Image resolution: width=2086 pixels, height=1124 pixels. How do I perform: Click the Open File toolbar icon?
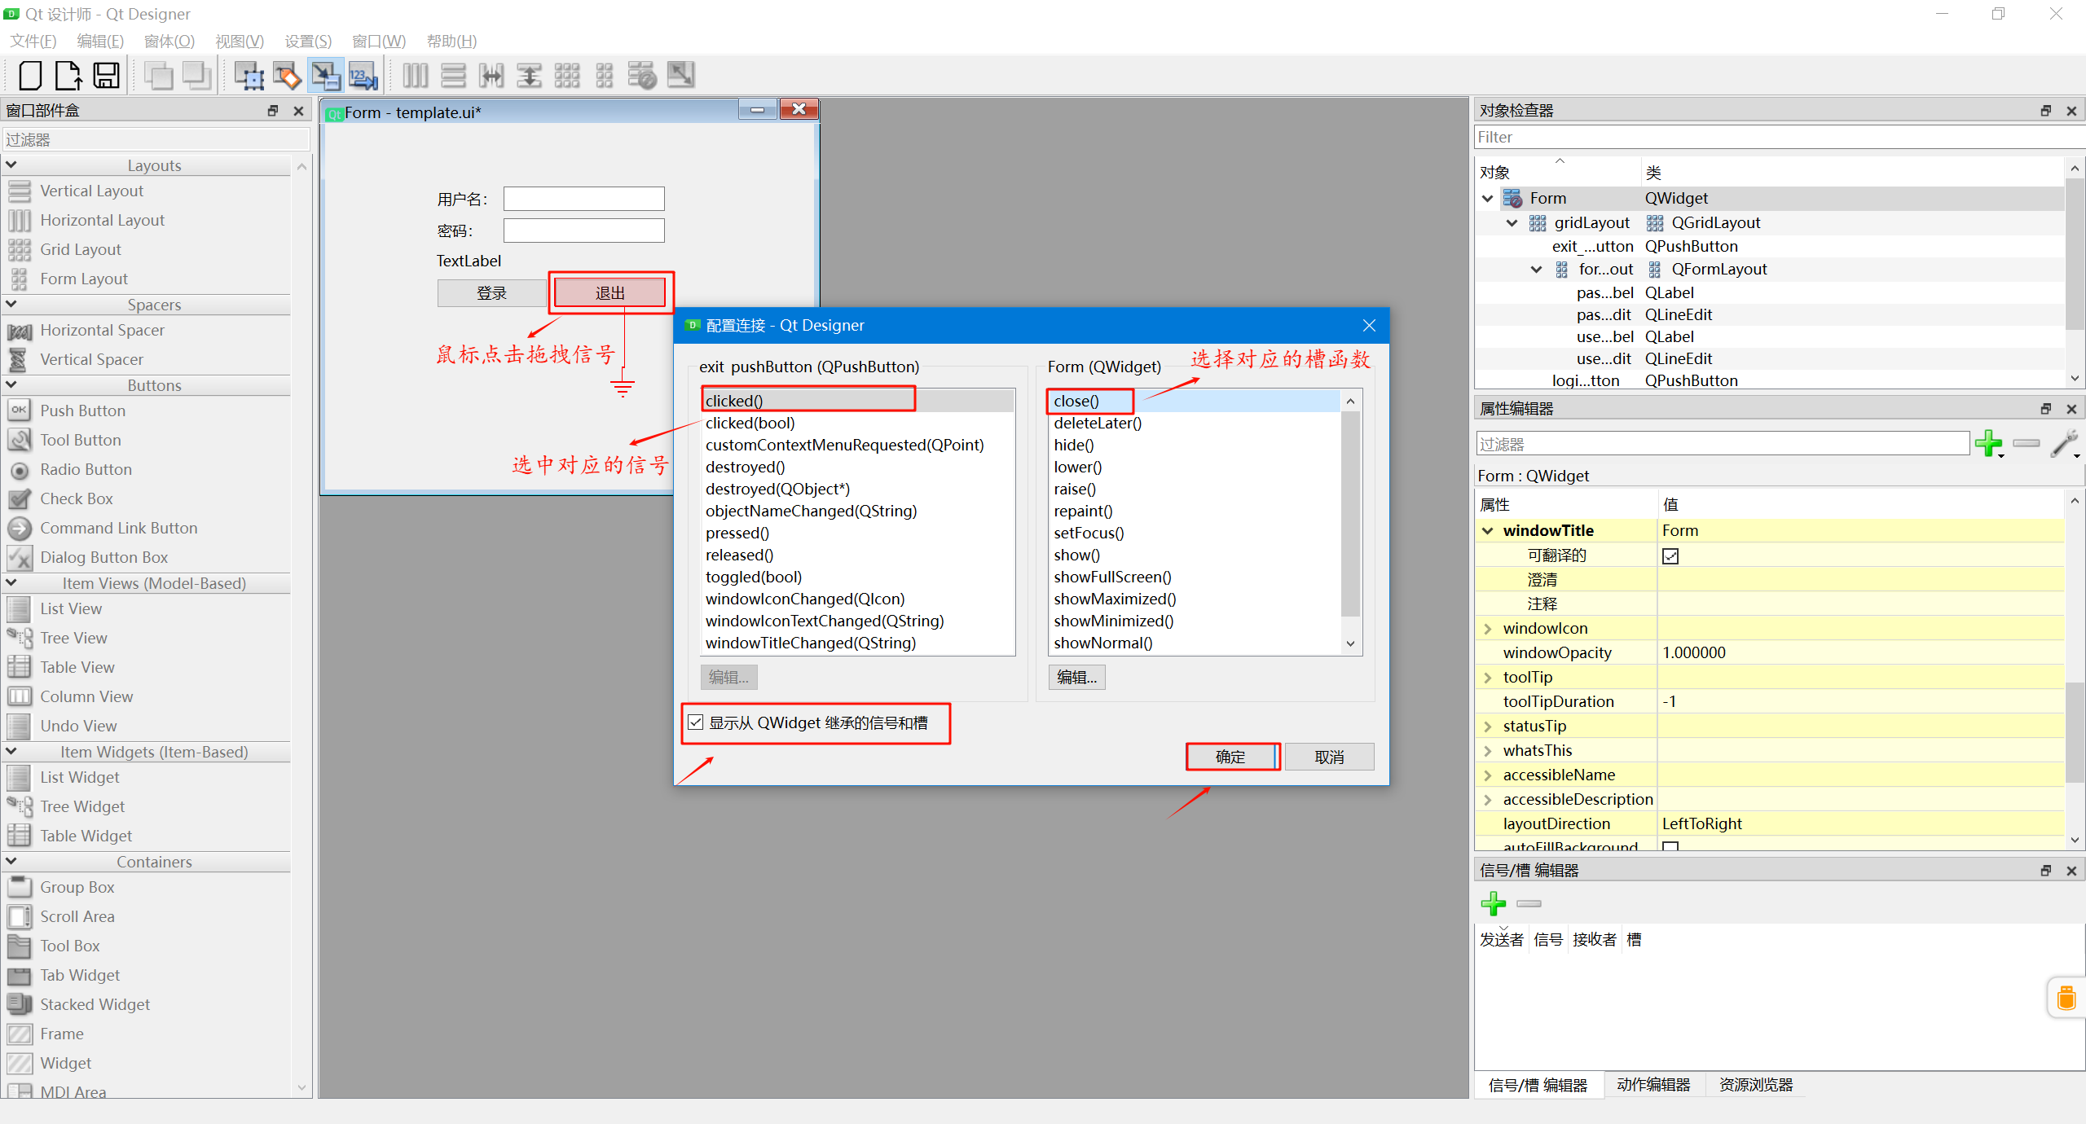pyautogui.click(x=68, y=76)
